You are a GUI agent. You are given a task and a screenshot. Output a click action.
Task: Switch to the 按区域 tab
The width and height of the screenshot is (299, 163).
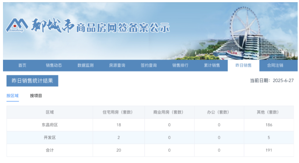click(x=13, y=96)
